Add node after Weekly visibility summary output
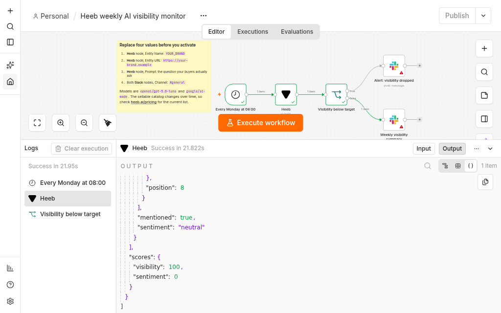The image size is (501, 313). click(419, 119)
